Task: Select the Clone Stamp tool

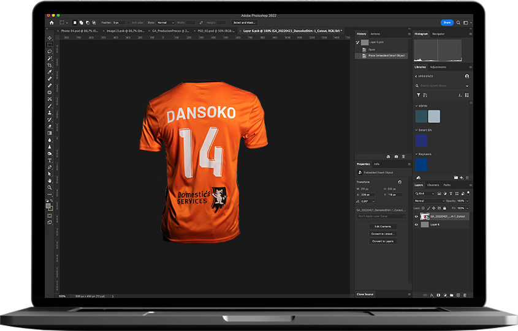Action: [50, 113]
